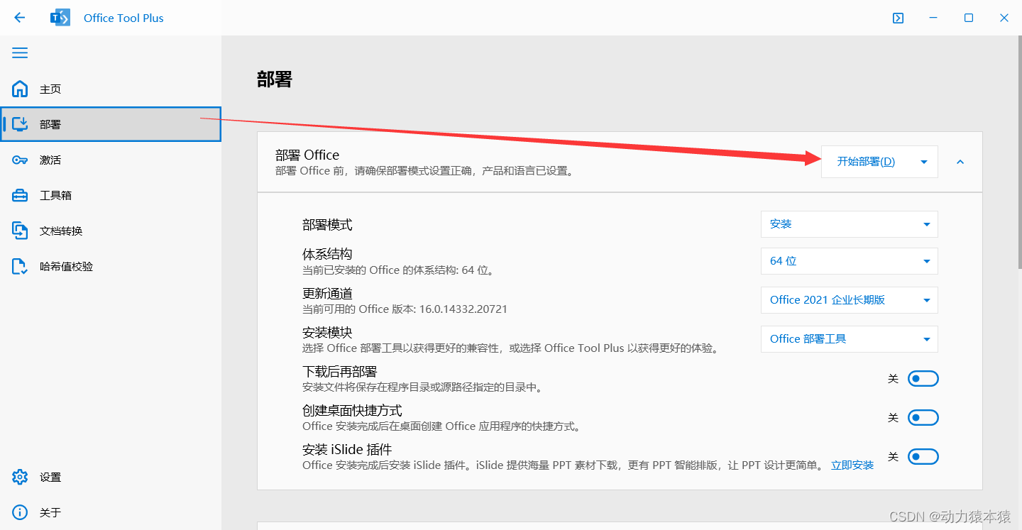Open 哈希值校验 in the sidebar

coord(111,266)
